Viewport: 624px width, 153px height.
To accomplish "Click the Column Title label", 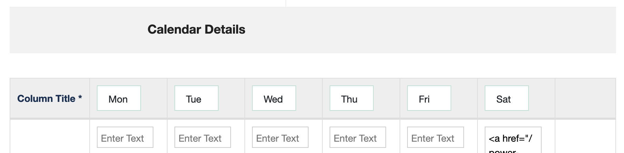I will coord(46,99).
